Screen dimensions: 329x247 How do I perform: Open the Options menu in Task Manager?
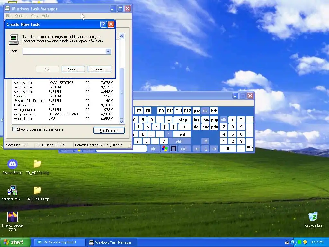click(21, 16)
